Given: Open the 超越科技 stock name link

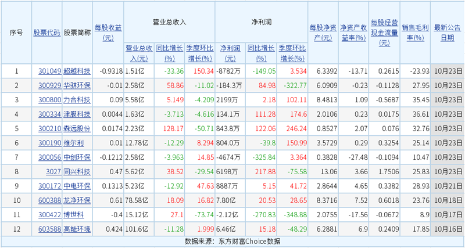Looking at the screenshot, I should click(x=77, y=71).
